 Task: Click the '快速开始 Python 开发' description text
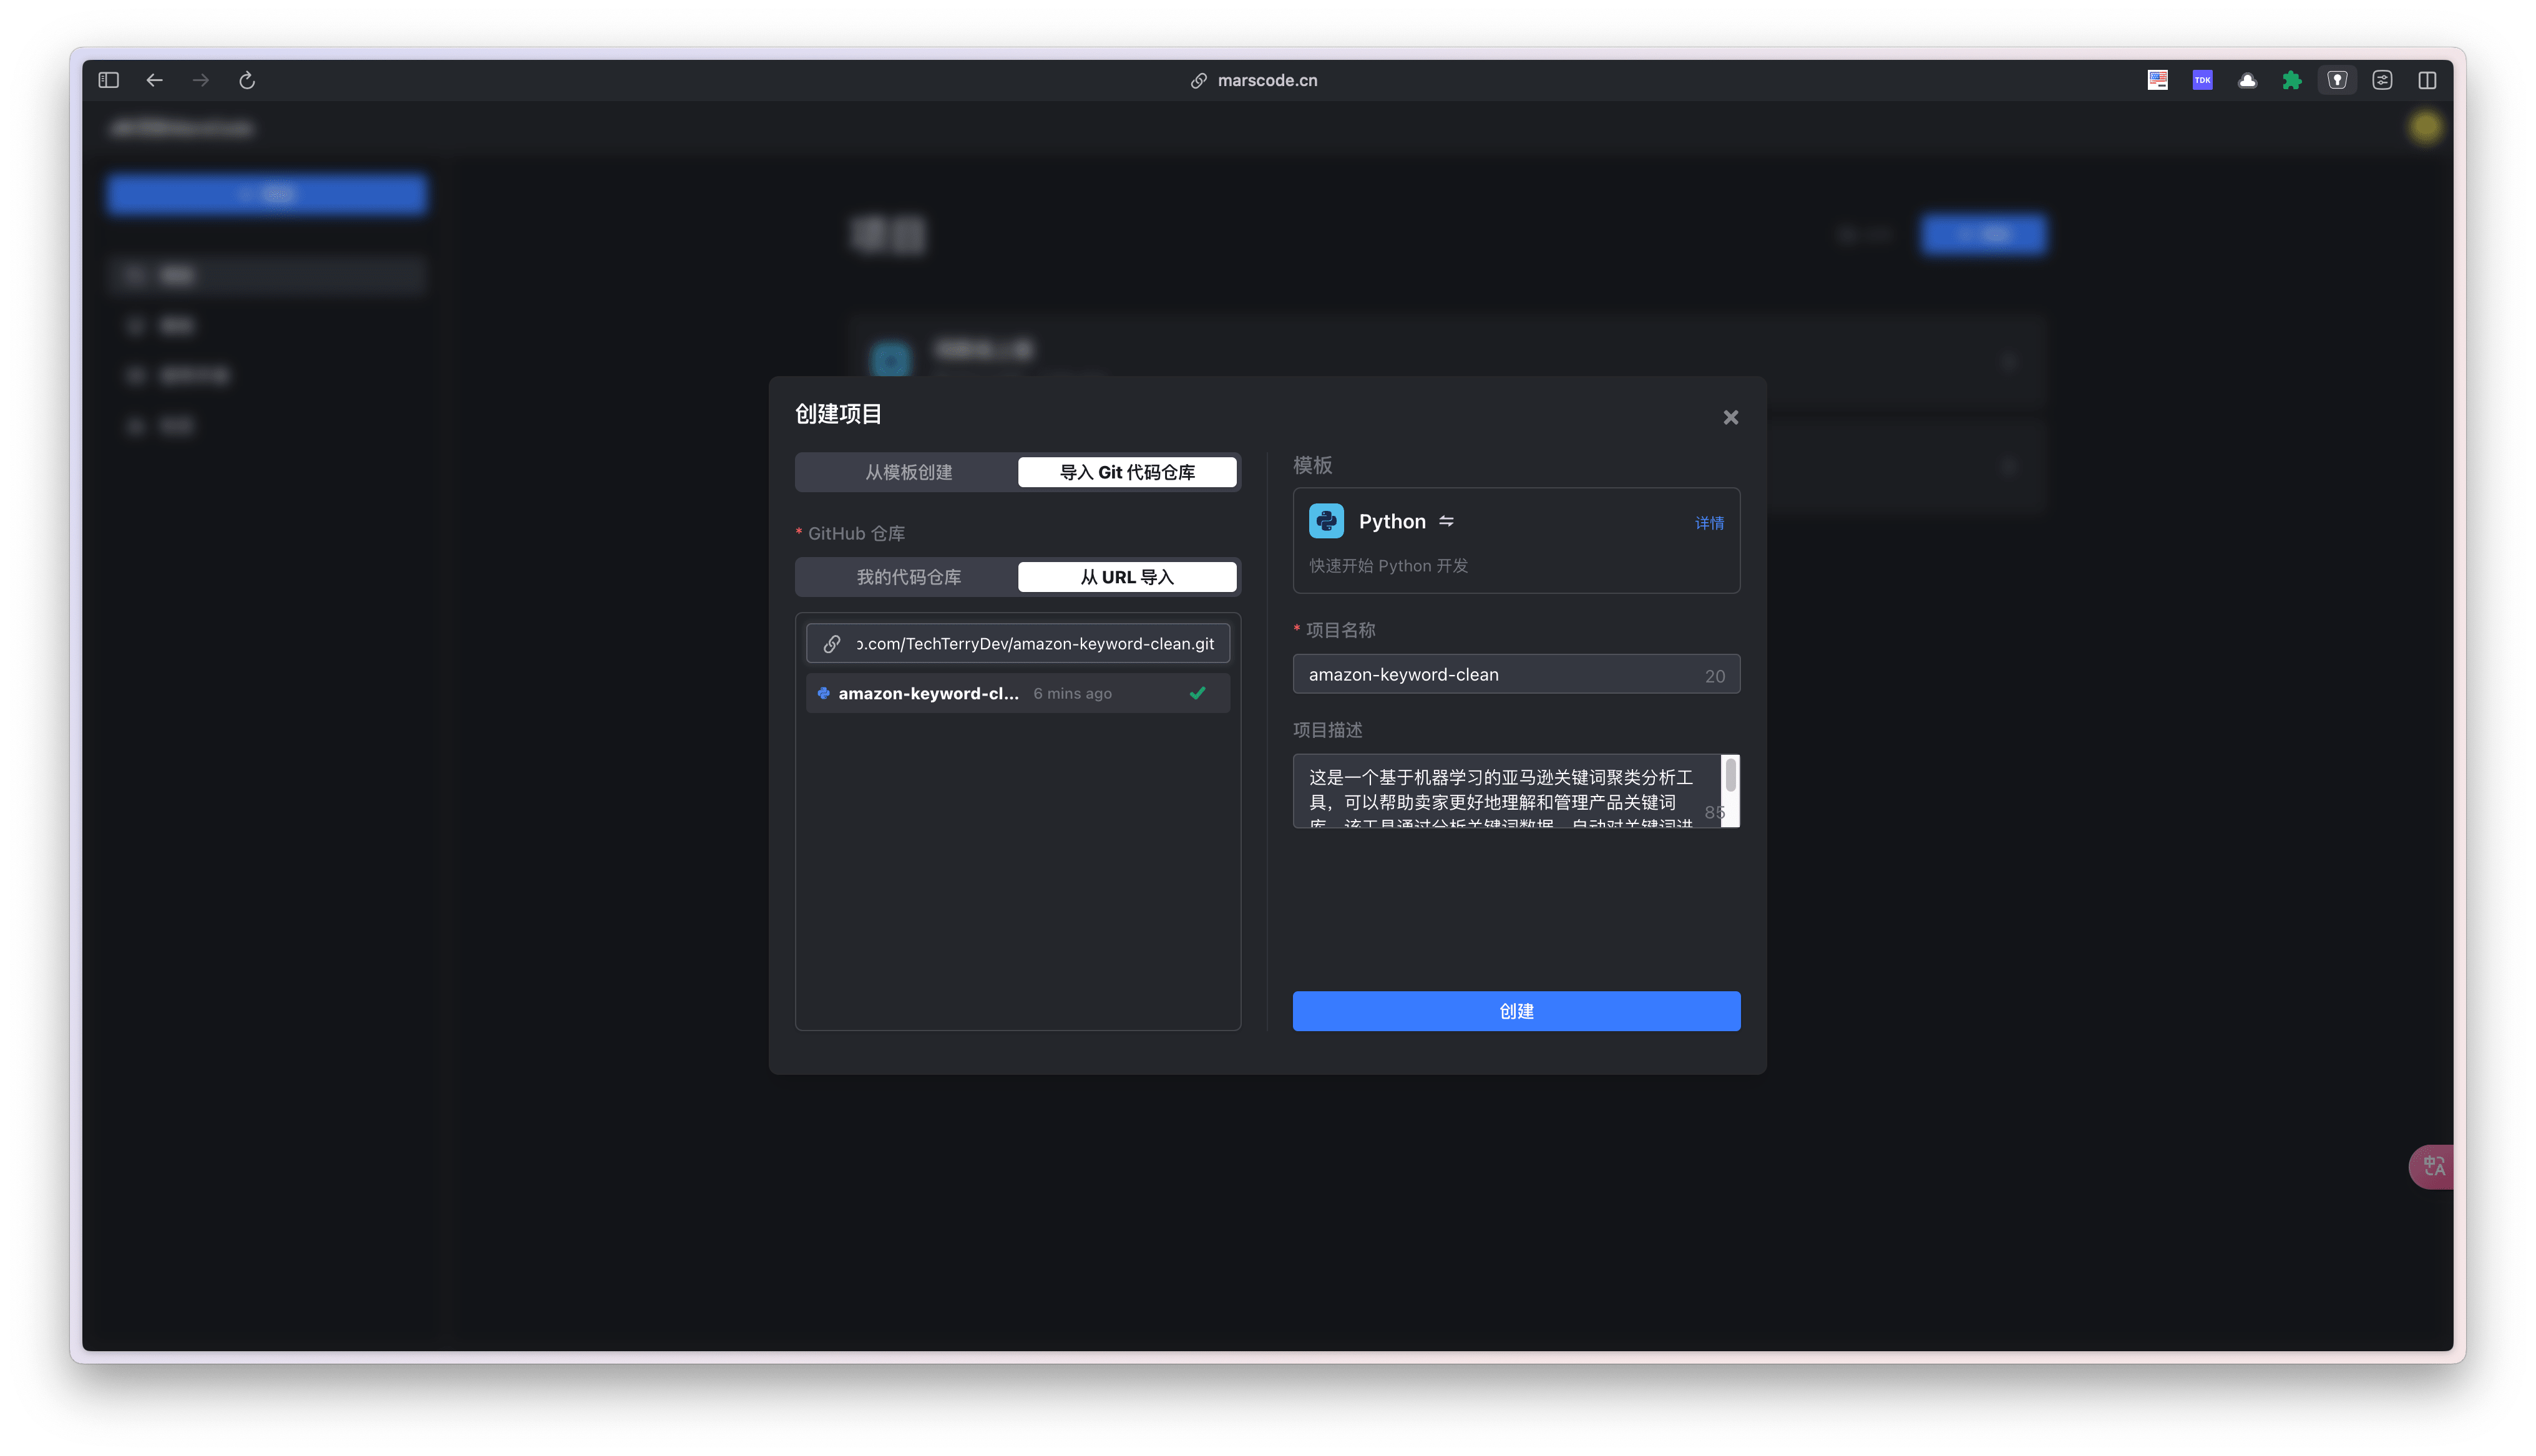click(x=1388, y=566)
